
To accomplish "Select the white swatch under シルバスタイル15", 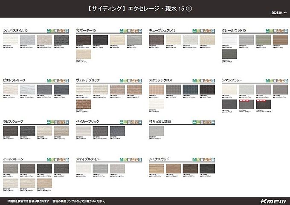I will pyautogui.click(x=10, y=40).
